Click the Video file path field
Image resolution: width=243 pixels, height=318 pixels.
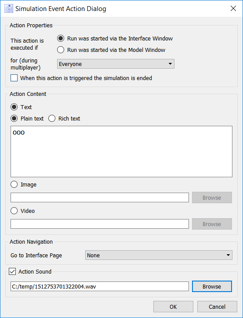[100, 224]
